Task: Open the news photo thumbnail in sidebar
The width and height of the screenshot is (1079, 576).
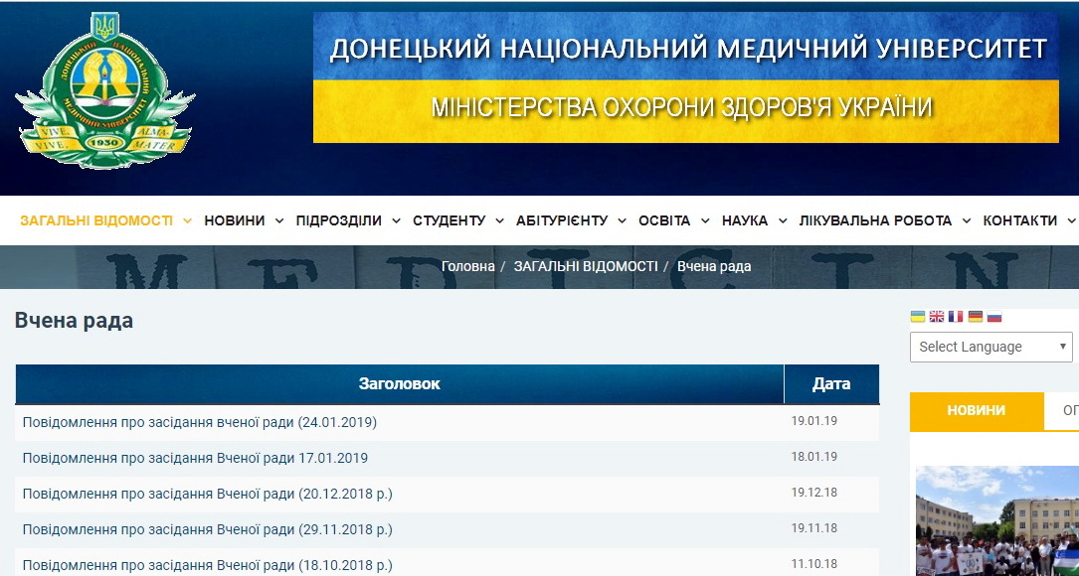Action: 997,520
